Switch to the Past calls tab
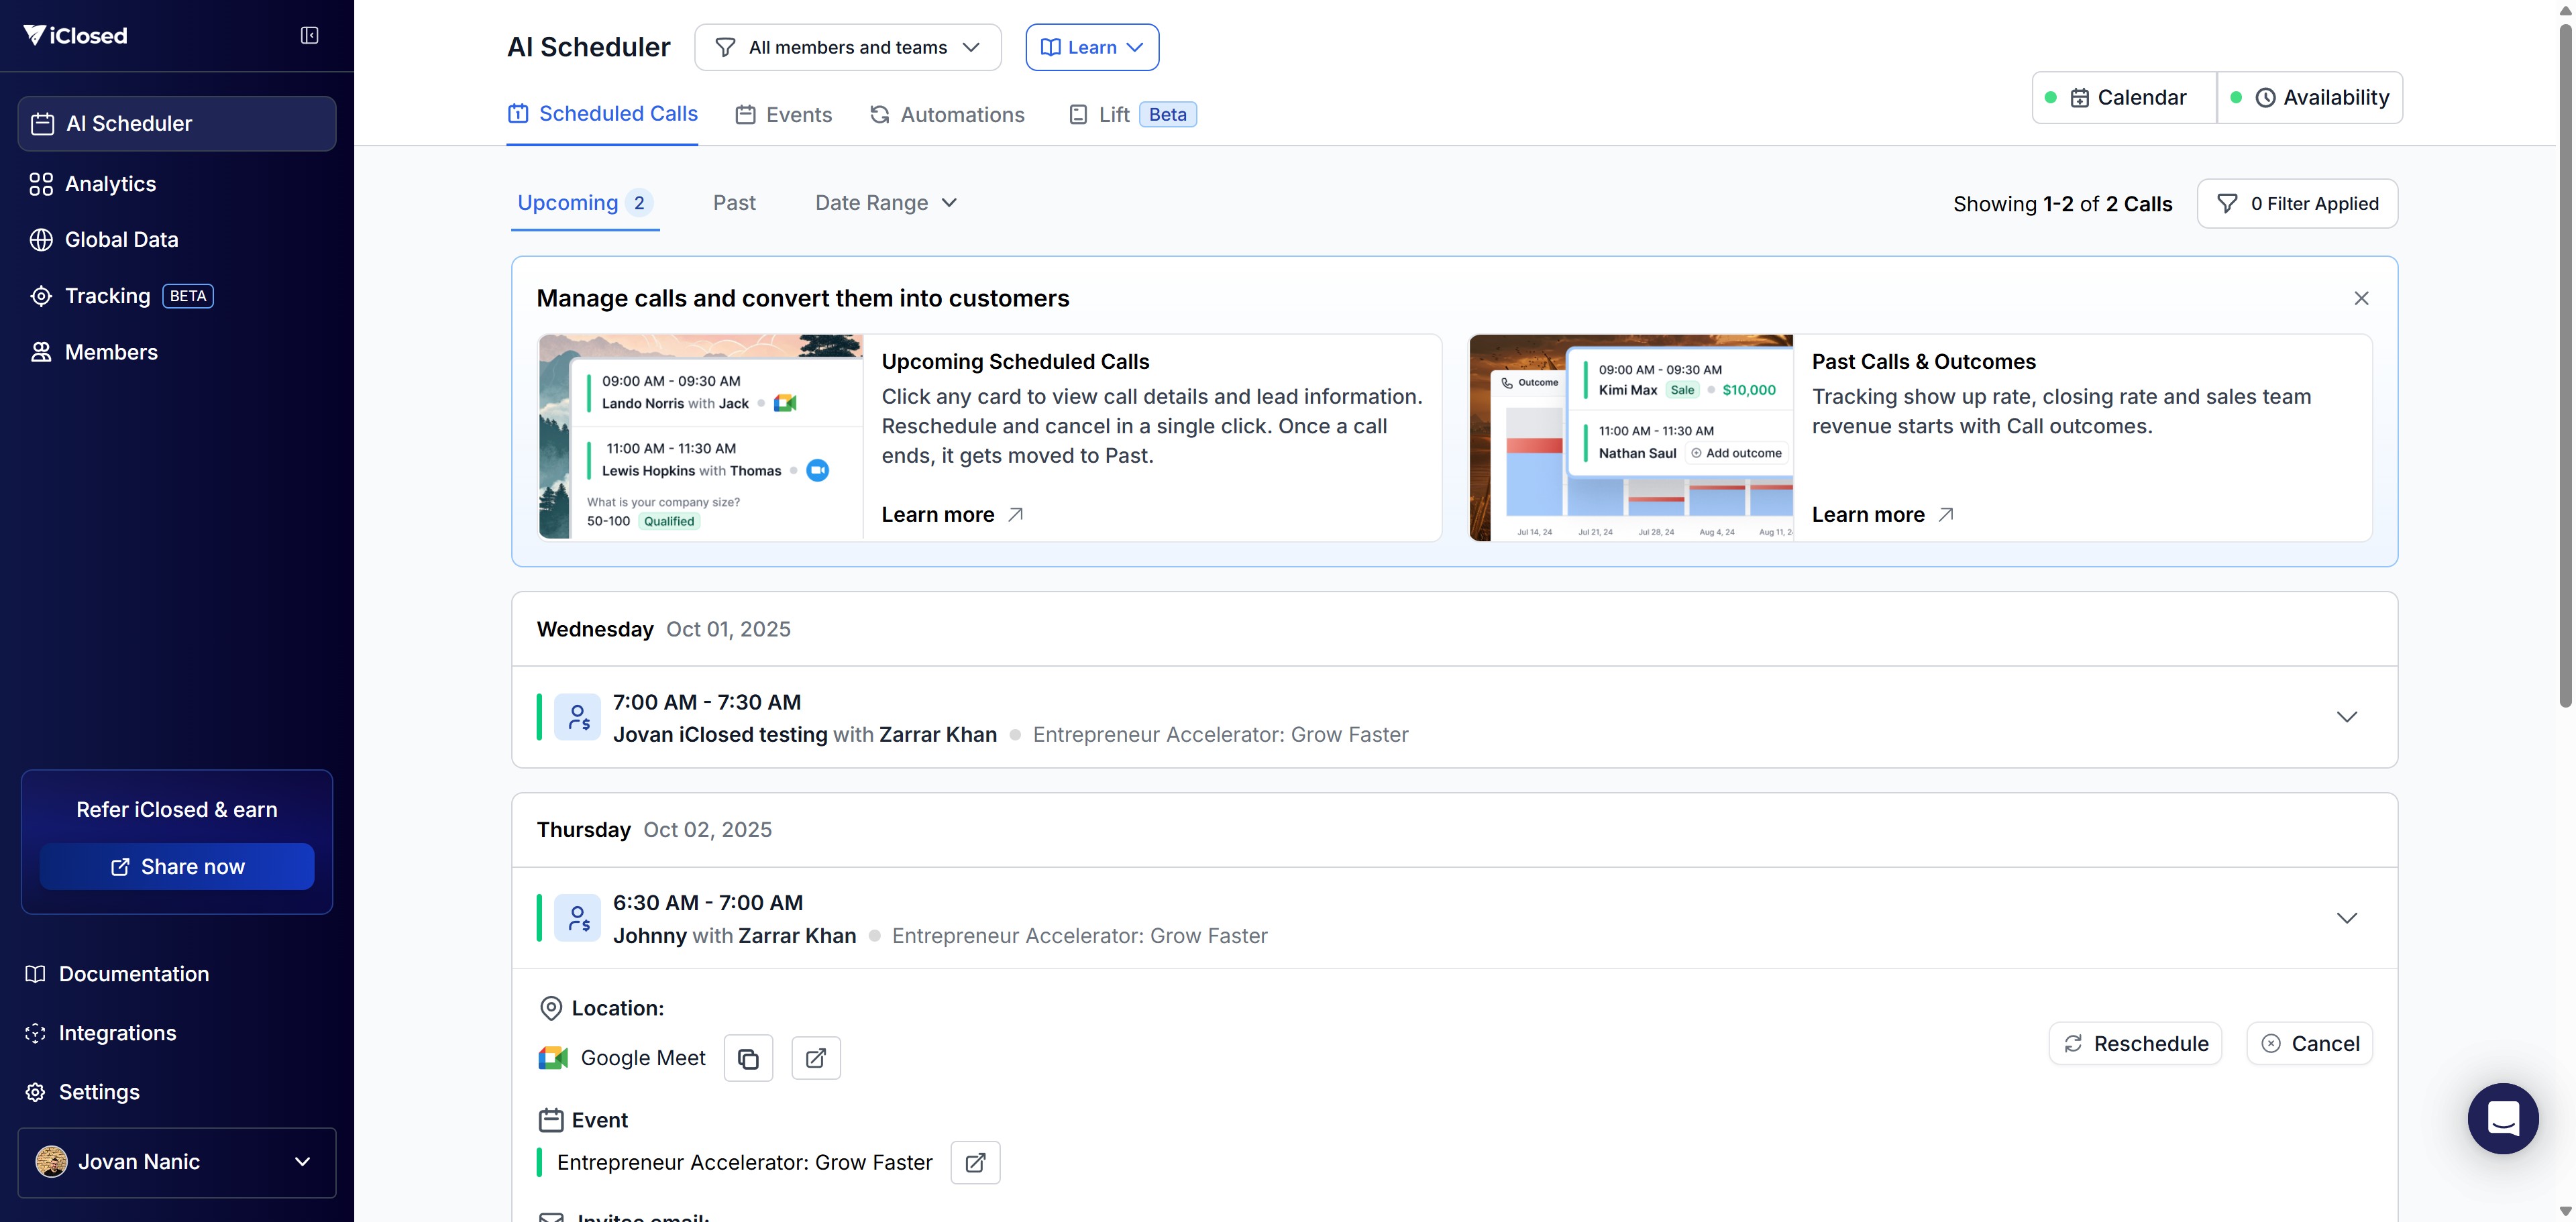The image size is (2576, 1222). pos(734,203)
